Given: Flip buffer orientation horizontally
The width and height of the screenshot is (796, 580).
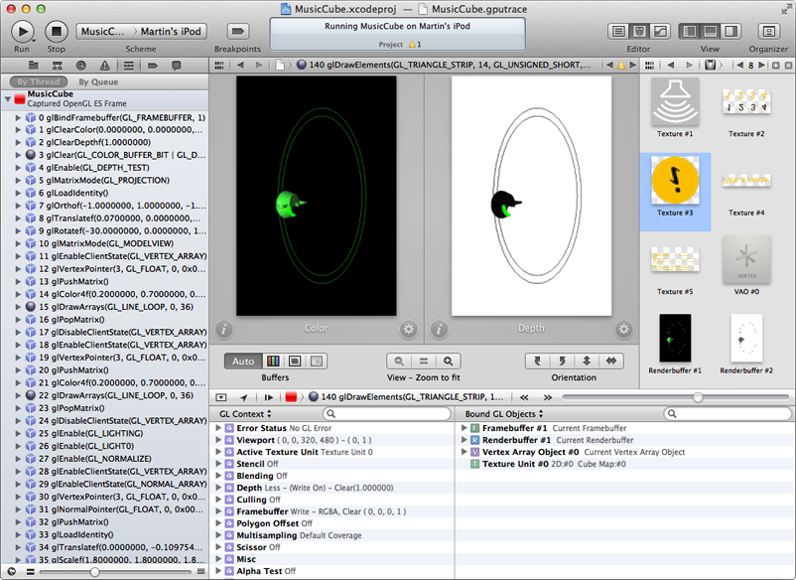Looking at the screenshot, I should point(611,362).
